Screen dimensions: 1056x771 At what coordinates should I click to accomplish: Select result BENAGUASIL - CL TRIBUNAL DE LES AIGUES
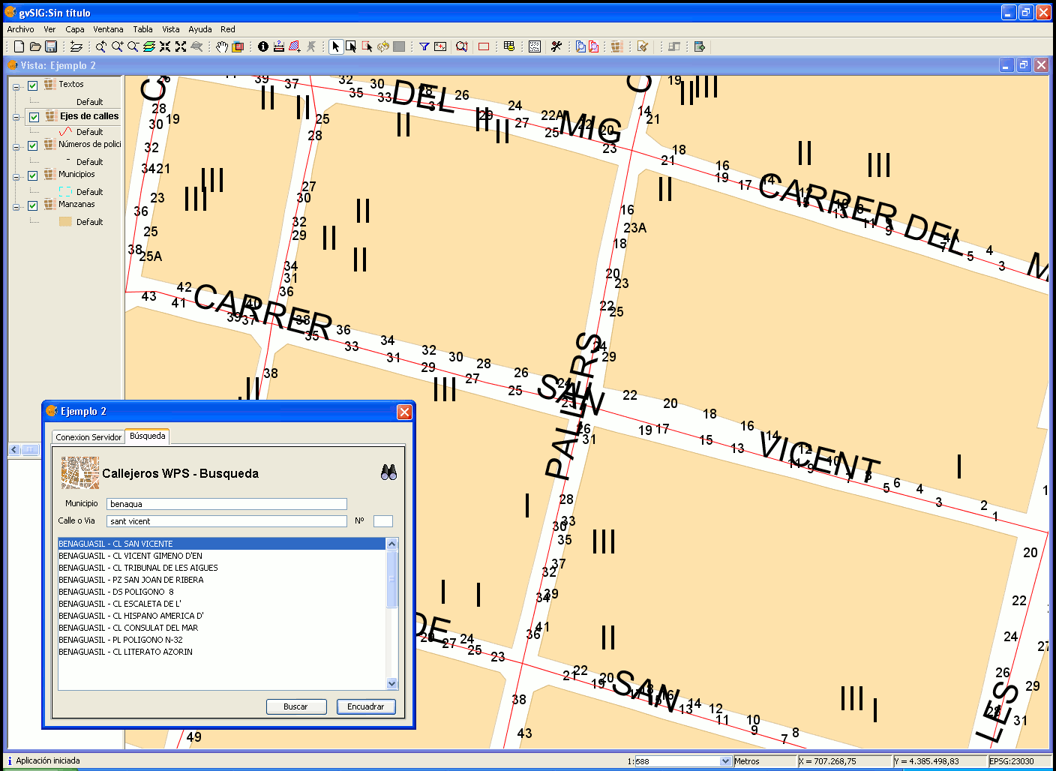(222, 568)
